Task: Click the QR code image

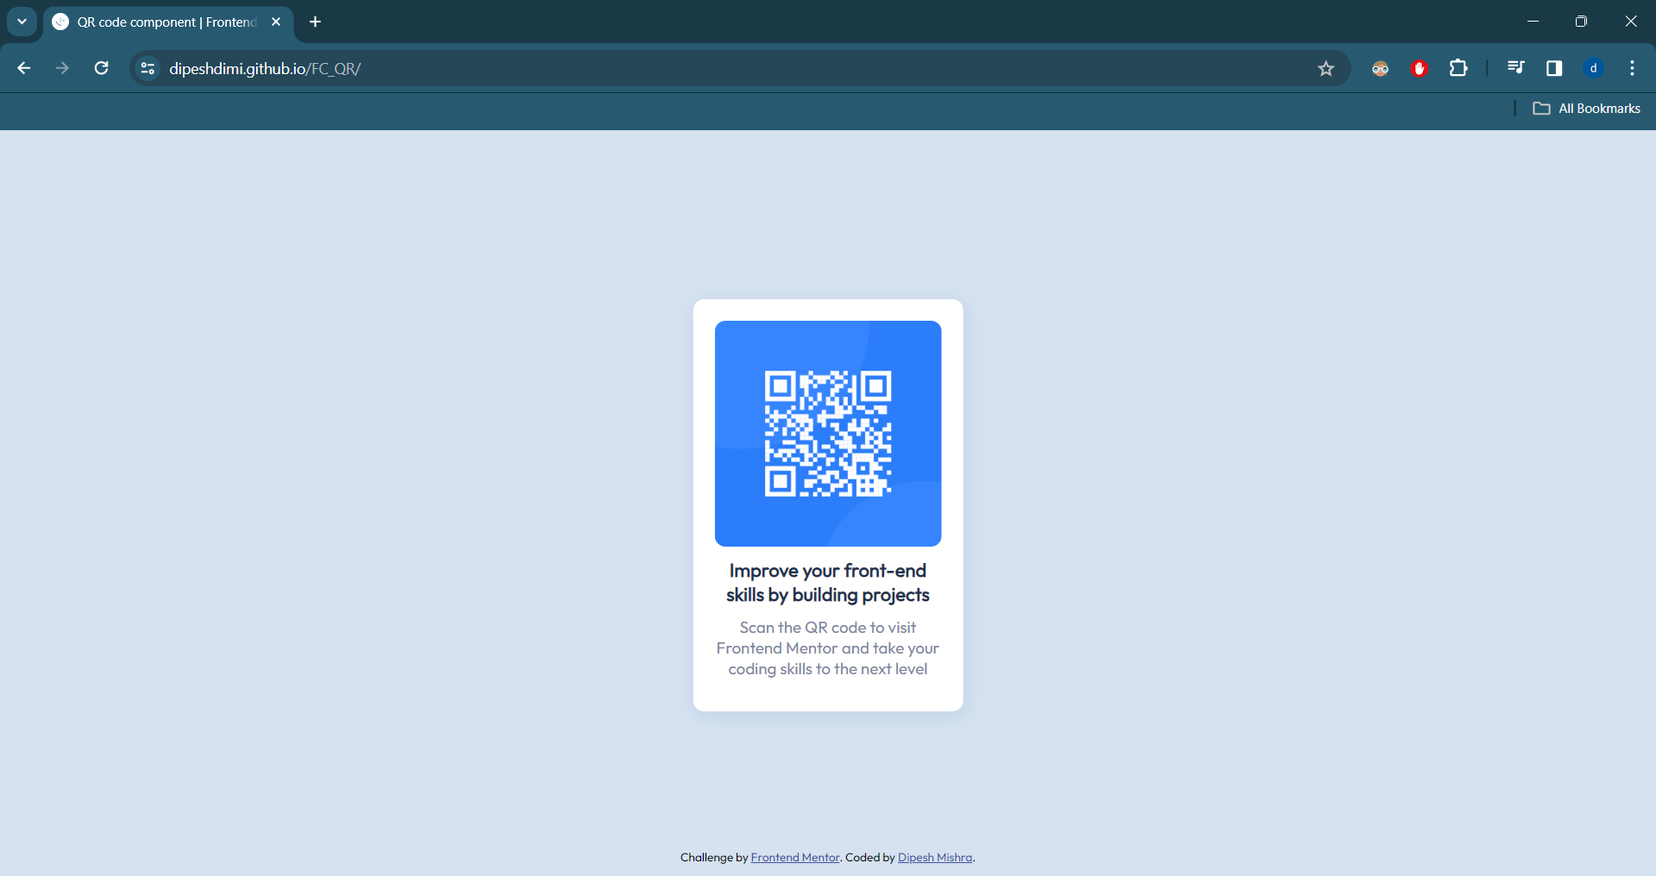Action: coord(828,434)
